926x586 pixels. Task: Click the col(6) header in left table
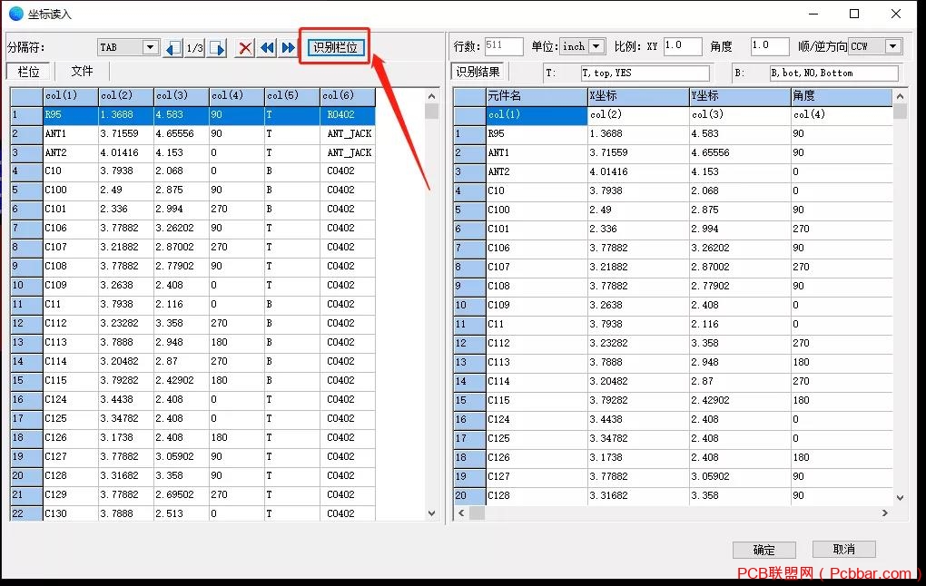tap(347, 95)
